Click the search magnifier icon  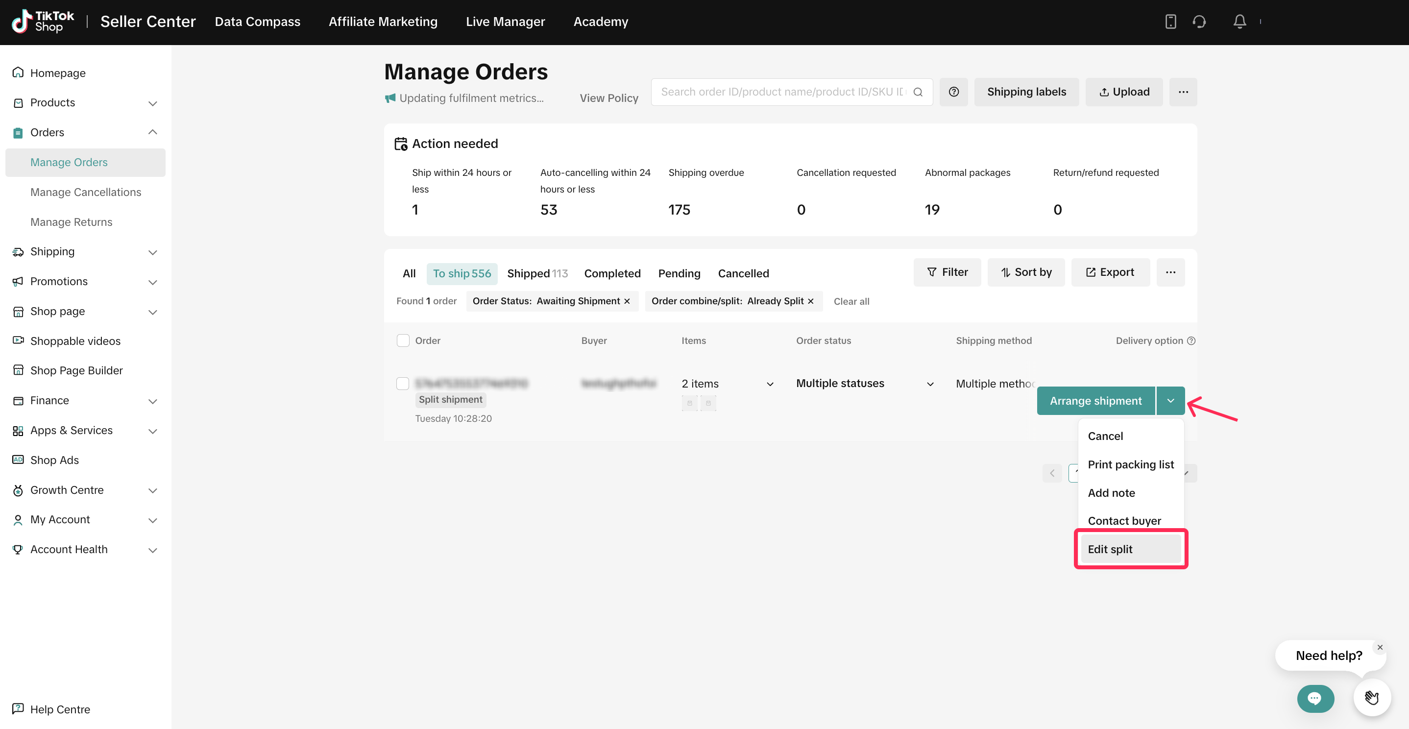919,92
